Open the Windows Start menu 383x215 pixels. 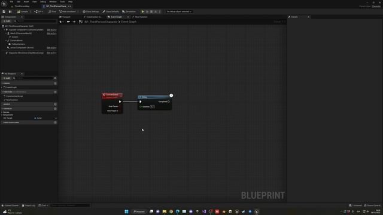click(126, 211)
